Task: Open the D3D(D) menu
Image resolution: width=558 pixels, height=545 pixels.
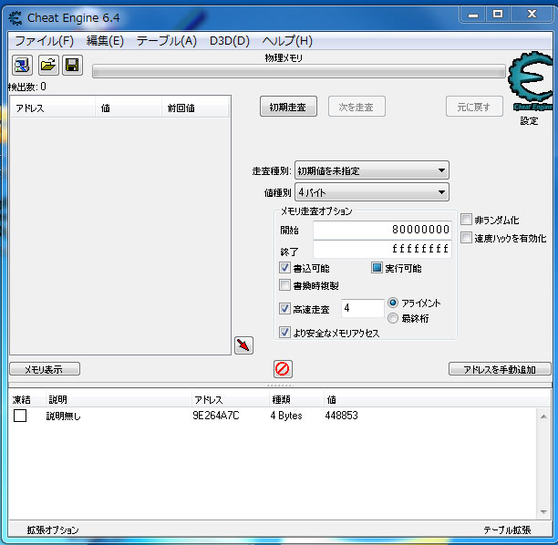Action: [230, 41]
